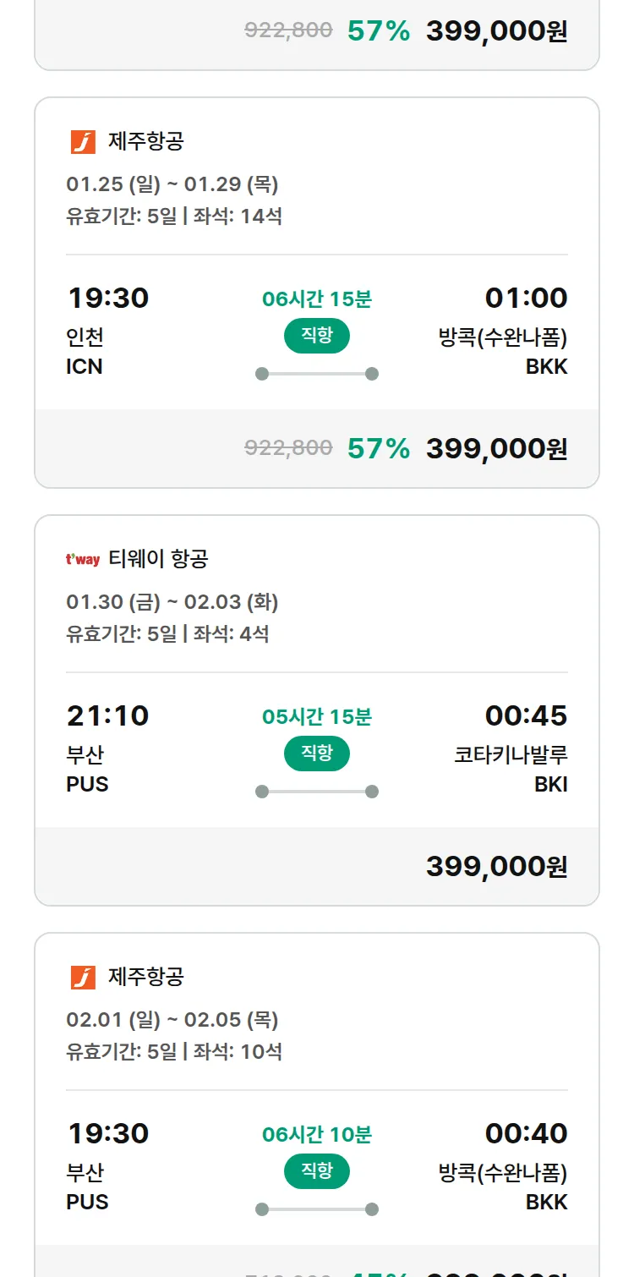Click the 01.25 (일) ~ 01.29 (목) date range
634x1277 pixels.
(172, 184)
